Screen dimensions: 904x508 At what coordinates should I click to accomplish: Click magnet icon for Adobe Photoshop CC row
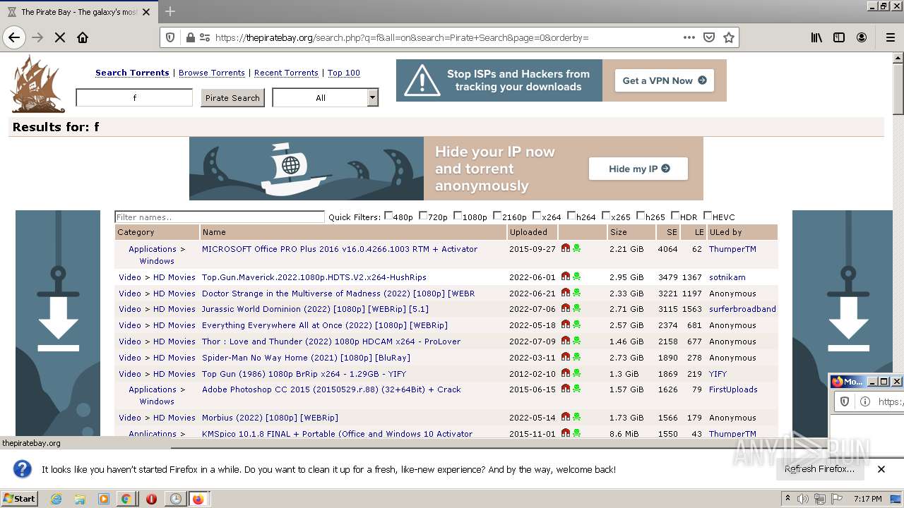pos(566,389)
